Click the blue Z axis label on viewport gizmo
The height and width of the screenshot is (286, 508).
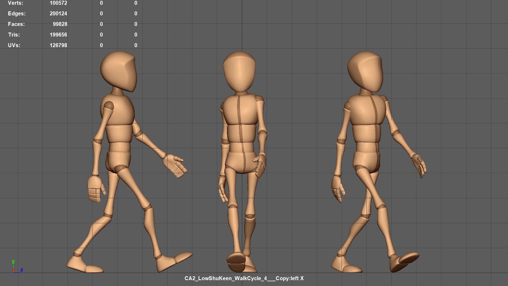click(x=22, y=270)
